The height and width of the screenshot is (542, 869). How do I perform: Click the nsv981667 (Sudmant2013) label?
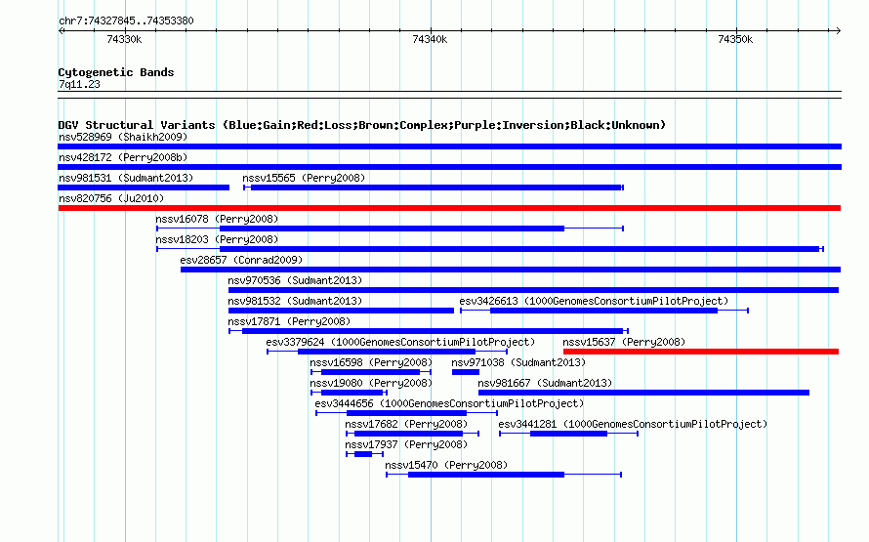pos(545,383)
